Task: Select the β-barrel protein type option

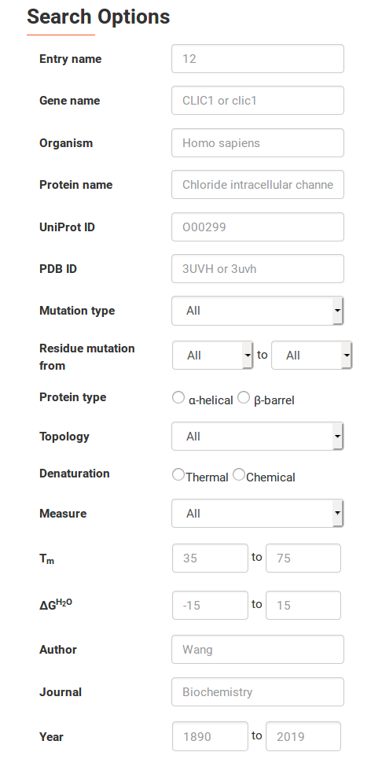Action: (244, 397)
